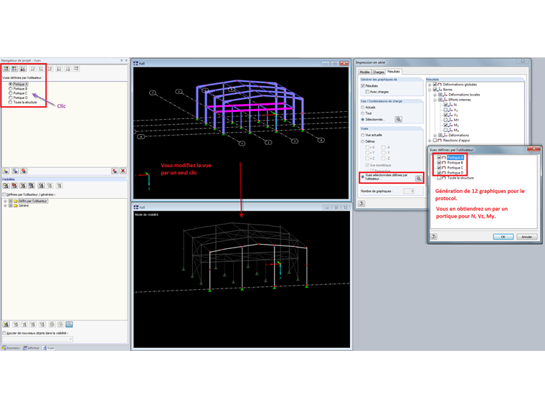Expand the Généré visibility node
This screenshot has width=545, height=409.
pos(5,205)
